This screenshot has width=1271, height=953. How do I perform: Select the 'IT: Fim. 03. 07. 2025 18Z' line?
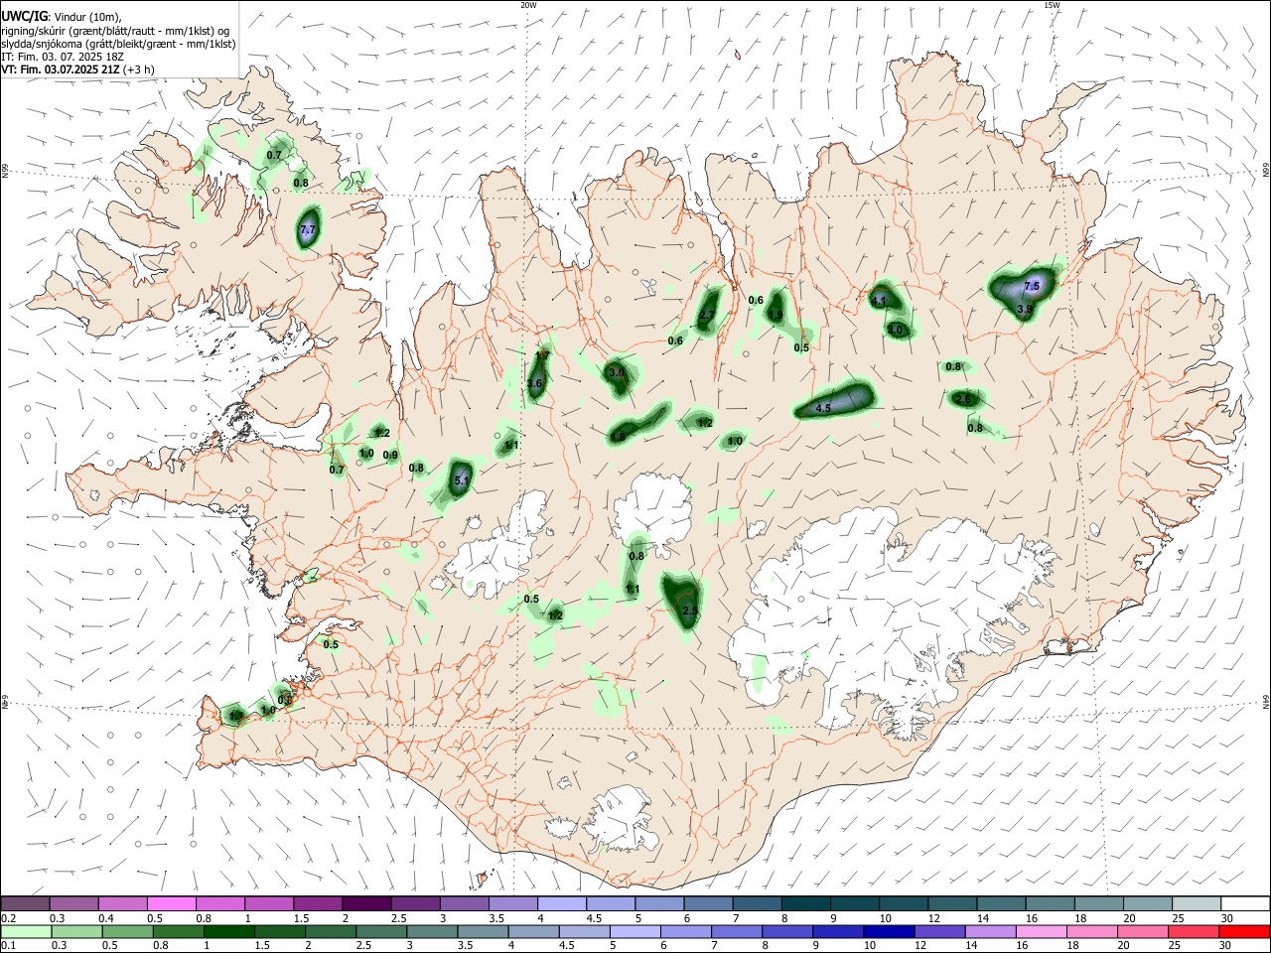tap(63, 57)
